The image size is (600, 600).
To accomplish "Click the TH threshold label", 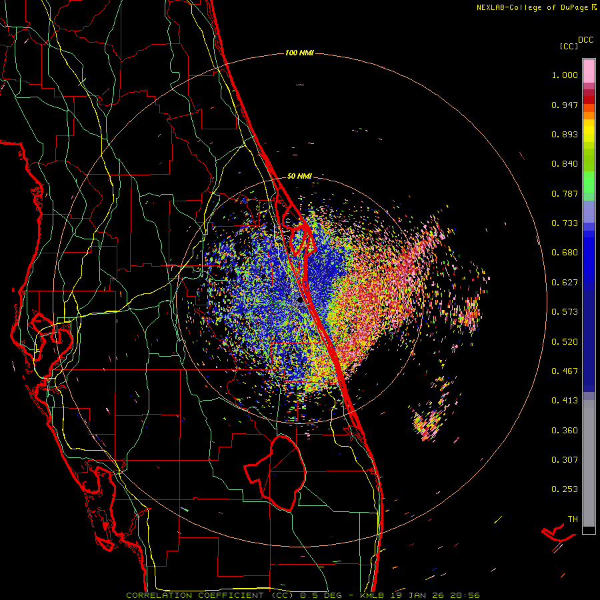I will coord(573,519).
